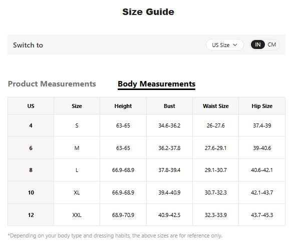293x242 pixels.
Task: Click the Hip Size column header
Action: click(262, 106)
